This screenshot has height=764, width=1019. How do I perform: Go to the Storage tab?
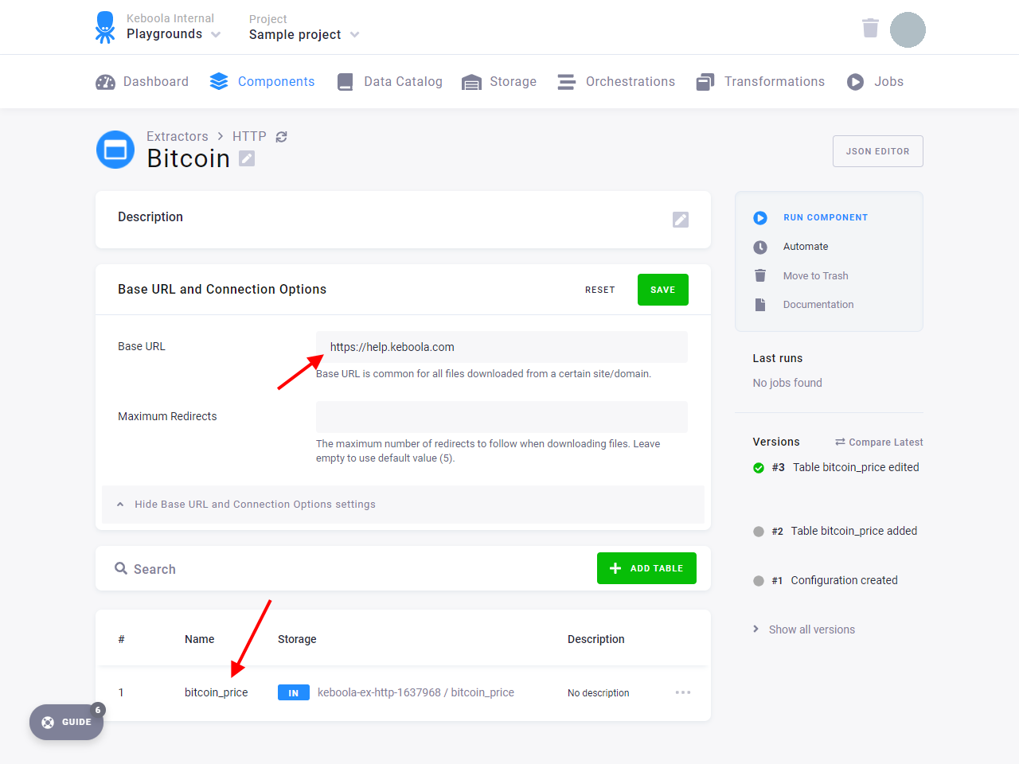[x=499, y=82]
